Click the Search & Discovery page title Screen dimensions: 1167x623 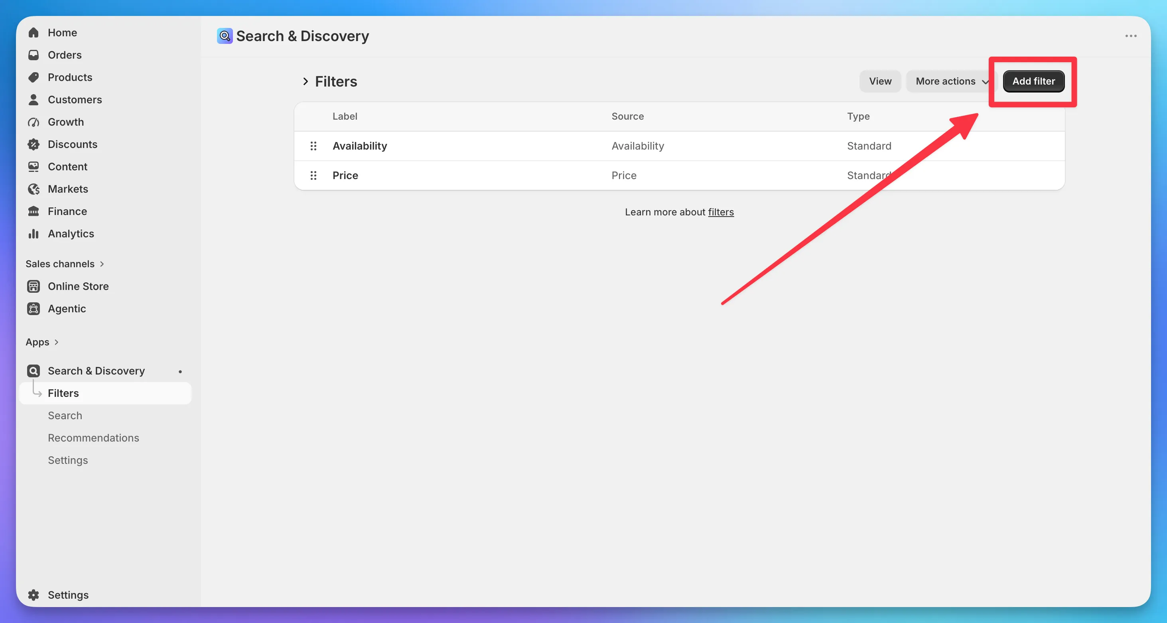[303, 36]
